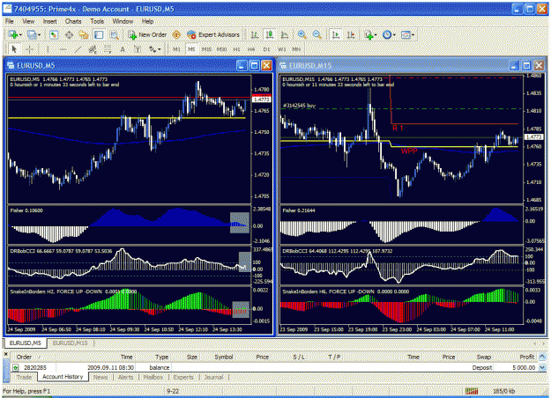Select the arrow Cursor tool
Image resolution: width=551 pixels, height=398 pixels.
click(x=14, y=49)
